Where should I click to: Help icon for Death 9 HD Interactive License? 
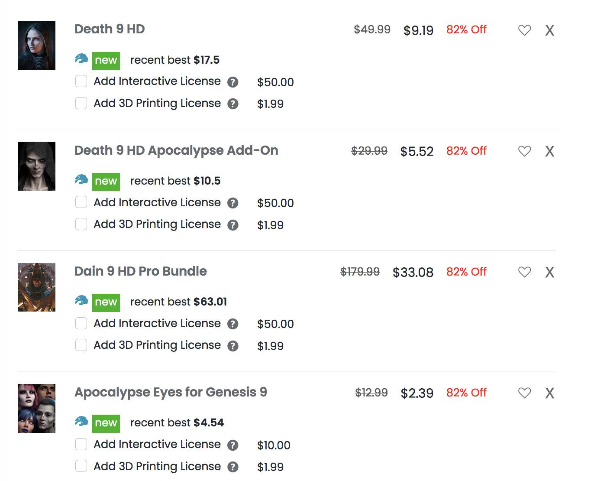(x=233, y=82)
